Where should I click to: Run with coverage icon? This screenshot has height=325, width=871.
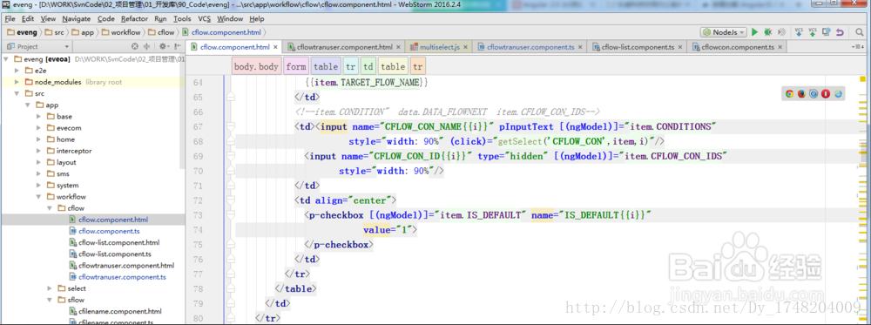click(781, 32)
